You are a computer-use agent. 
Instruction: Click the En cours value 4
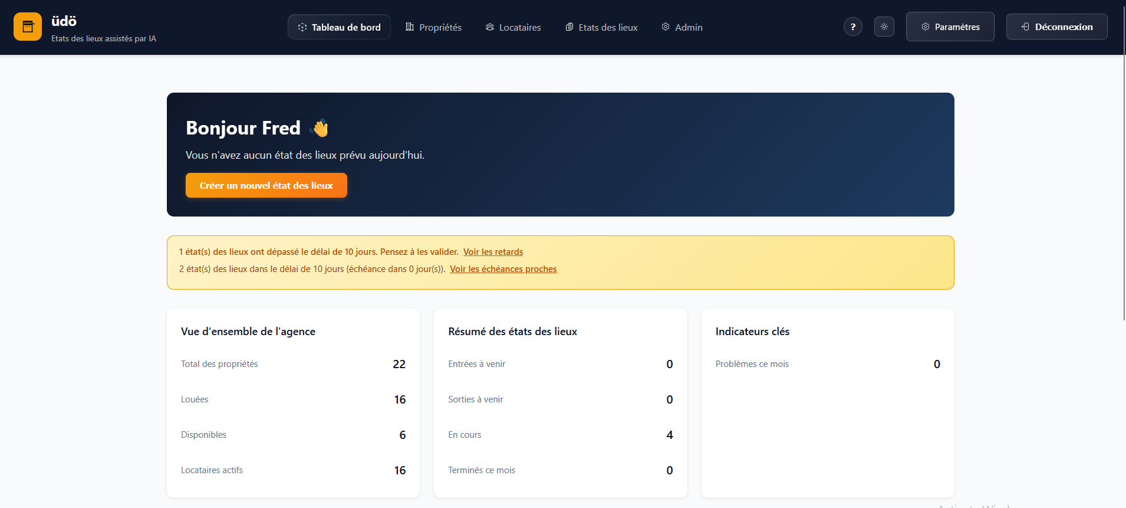[670, 435]
